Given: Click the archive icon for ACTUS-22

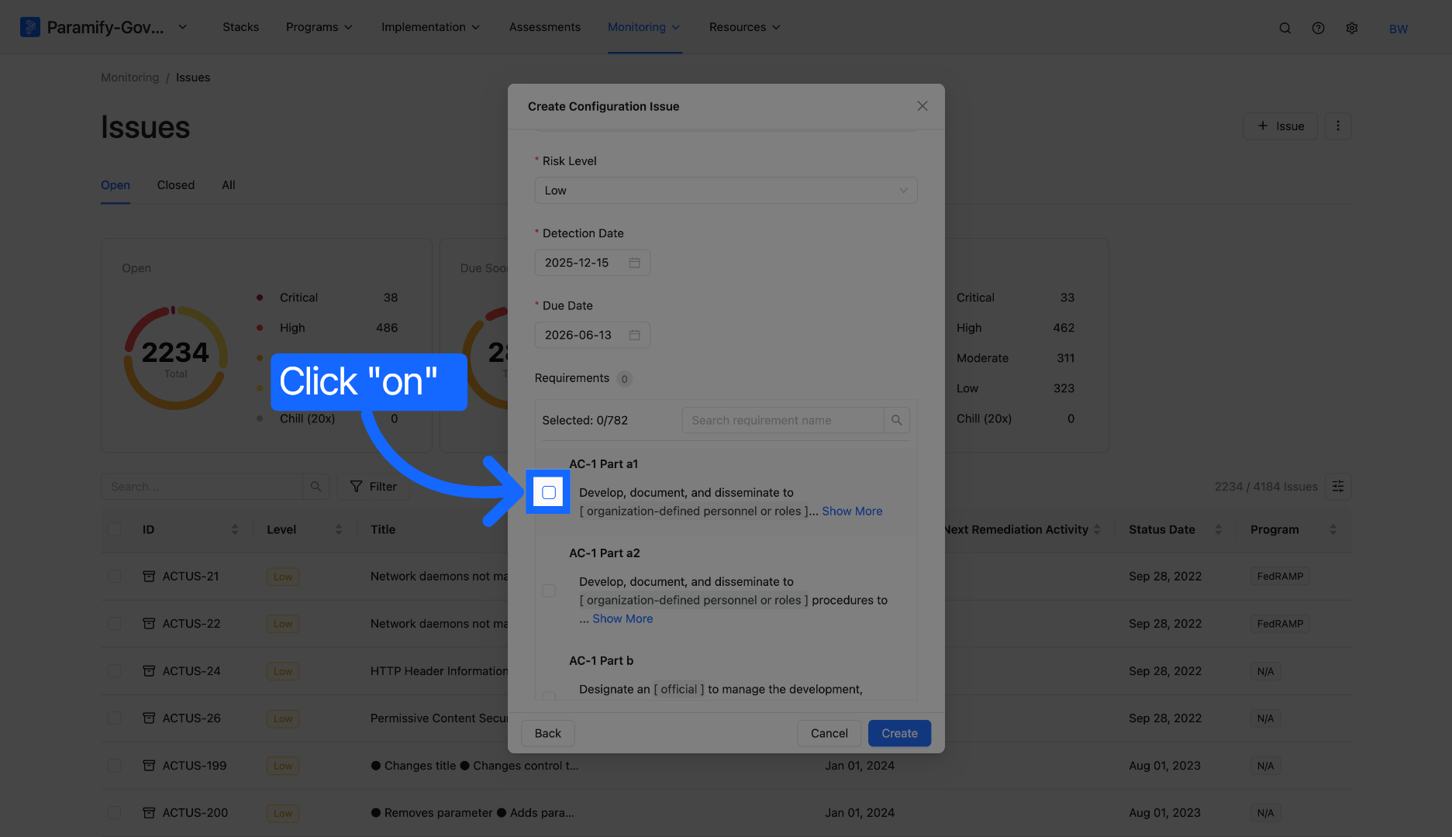Looking at the screenshot, I should click(149, 624).
